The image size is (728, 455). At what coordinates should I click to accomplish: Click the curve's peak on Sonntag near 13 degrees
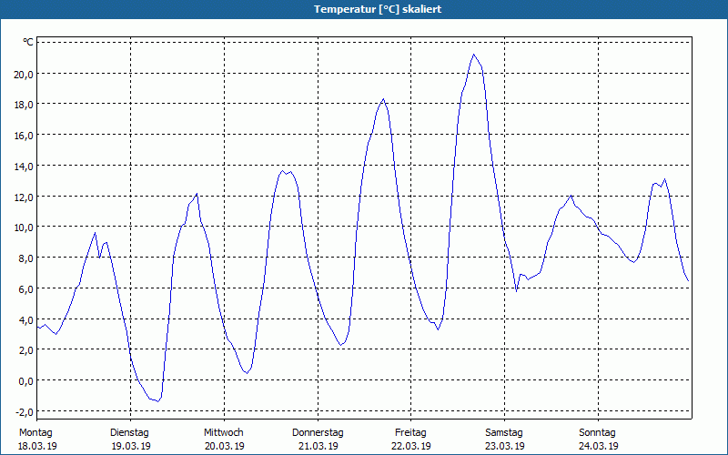[x=664, y=179]
